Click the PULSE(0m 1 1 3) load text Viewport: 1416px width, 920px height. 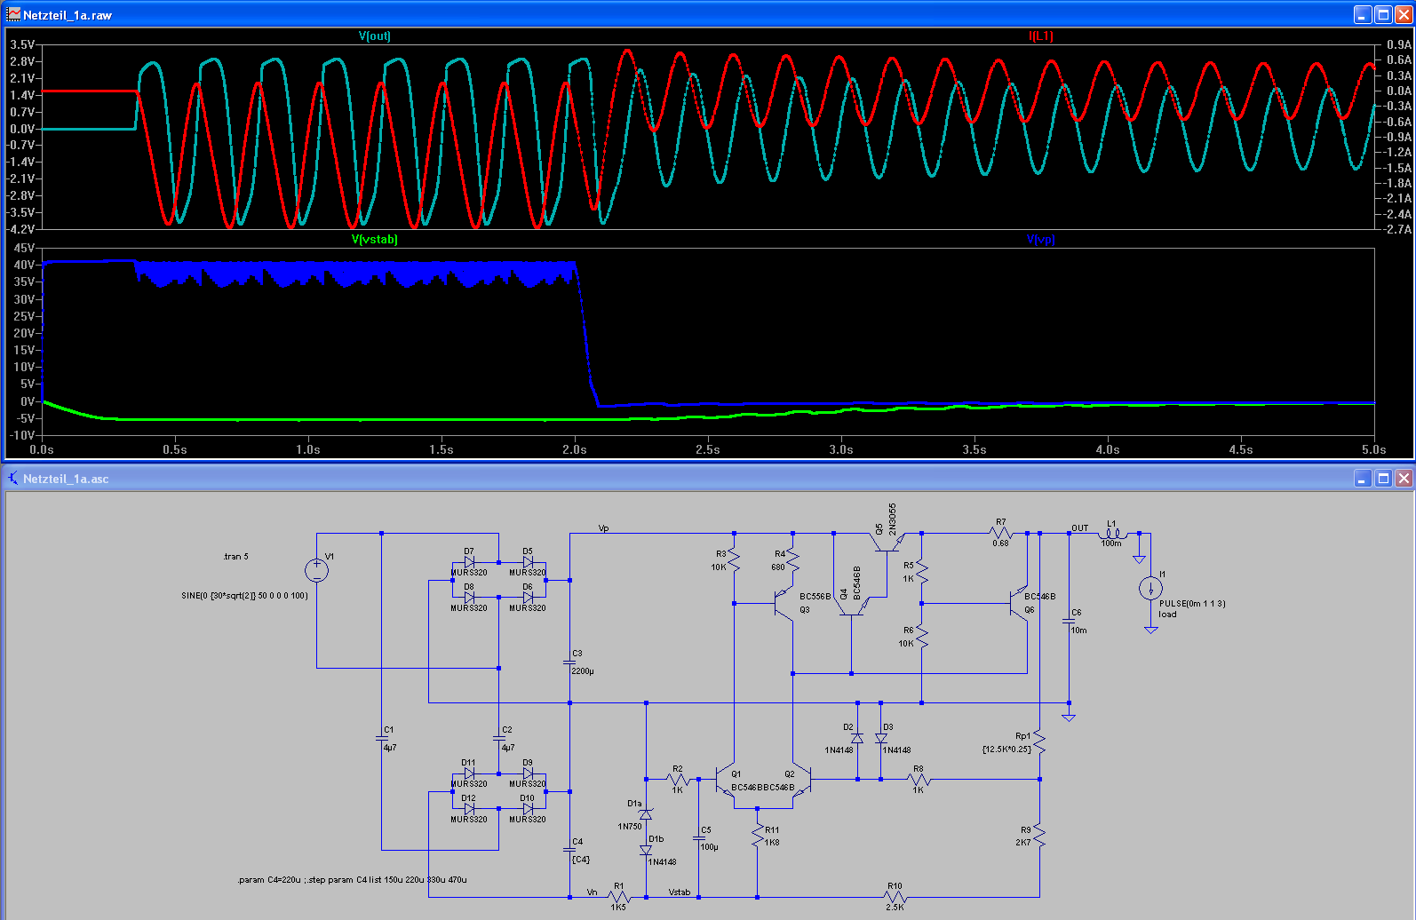(x=1192, y=604)
